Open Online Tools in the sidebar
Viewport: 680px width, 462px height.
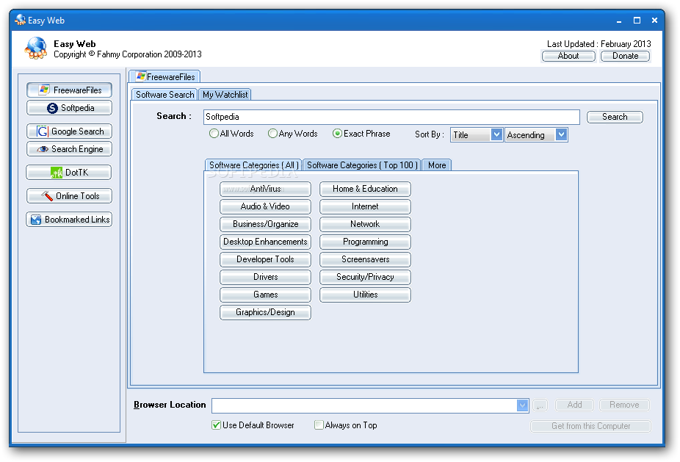[69, 196]
